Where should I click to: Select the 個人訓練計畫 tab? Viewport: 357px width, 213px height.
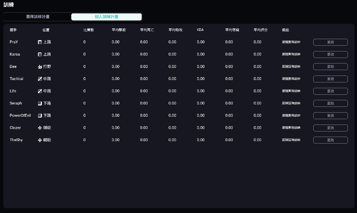coord(106,17)
